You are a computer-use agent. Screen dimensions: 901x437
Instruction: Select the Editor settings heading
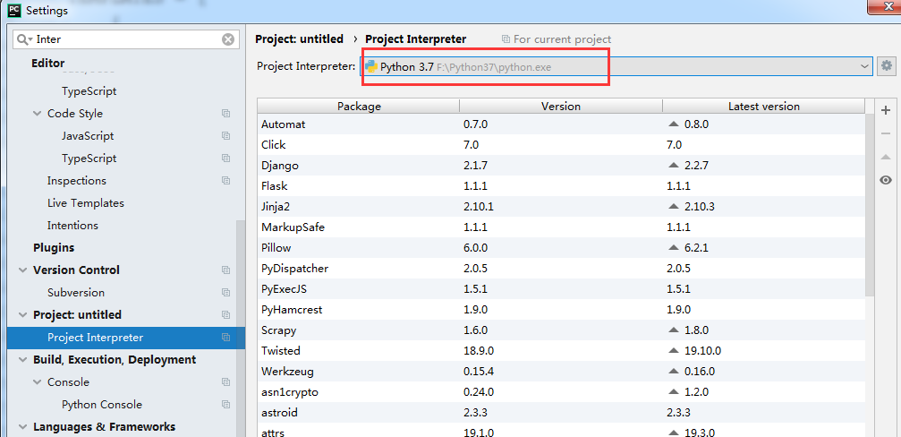coord(47,64)
